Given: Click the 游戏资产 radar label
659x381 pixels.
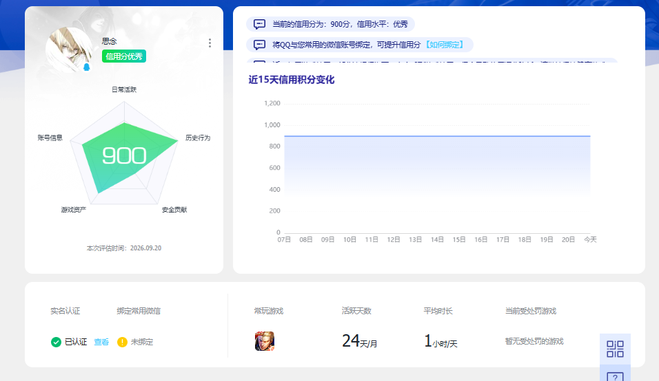Looking at the screenshot, I should 74,210.
